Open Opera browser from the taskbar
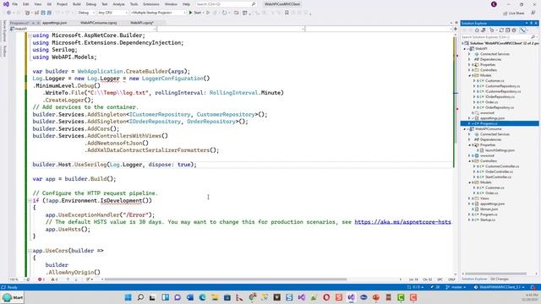 click(326, 297)
